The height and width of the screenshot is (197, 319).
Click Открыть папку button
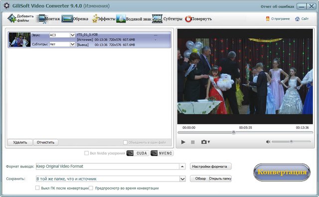[220, 179]
